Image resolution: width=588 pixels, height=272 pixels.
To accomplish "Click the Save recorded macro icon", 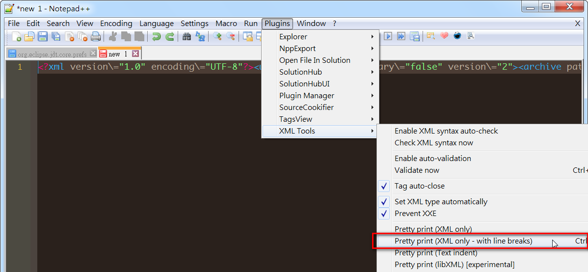I will click(414, 36).
